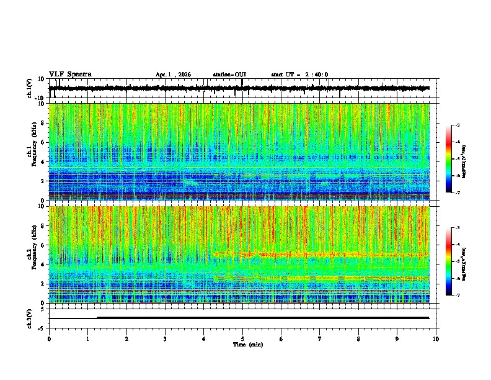
Task: Click the ch.1 colorbar 'log(PSD)' label
Action: point(464,162)
